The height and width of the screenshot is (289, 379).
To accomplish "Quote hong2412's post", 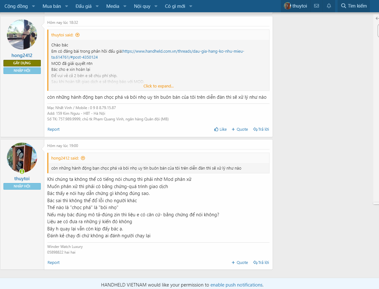I will coord(240,129).
